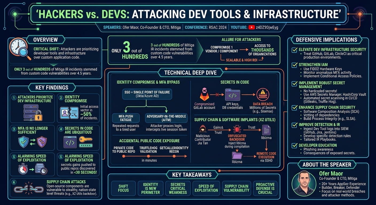Viewport: 376px width, 205px height.
Task: Click the purple liblzma folder icon
Action: click(x=237, y=155)
